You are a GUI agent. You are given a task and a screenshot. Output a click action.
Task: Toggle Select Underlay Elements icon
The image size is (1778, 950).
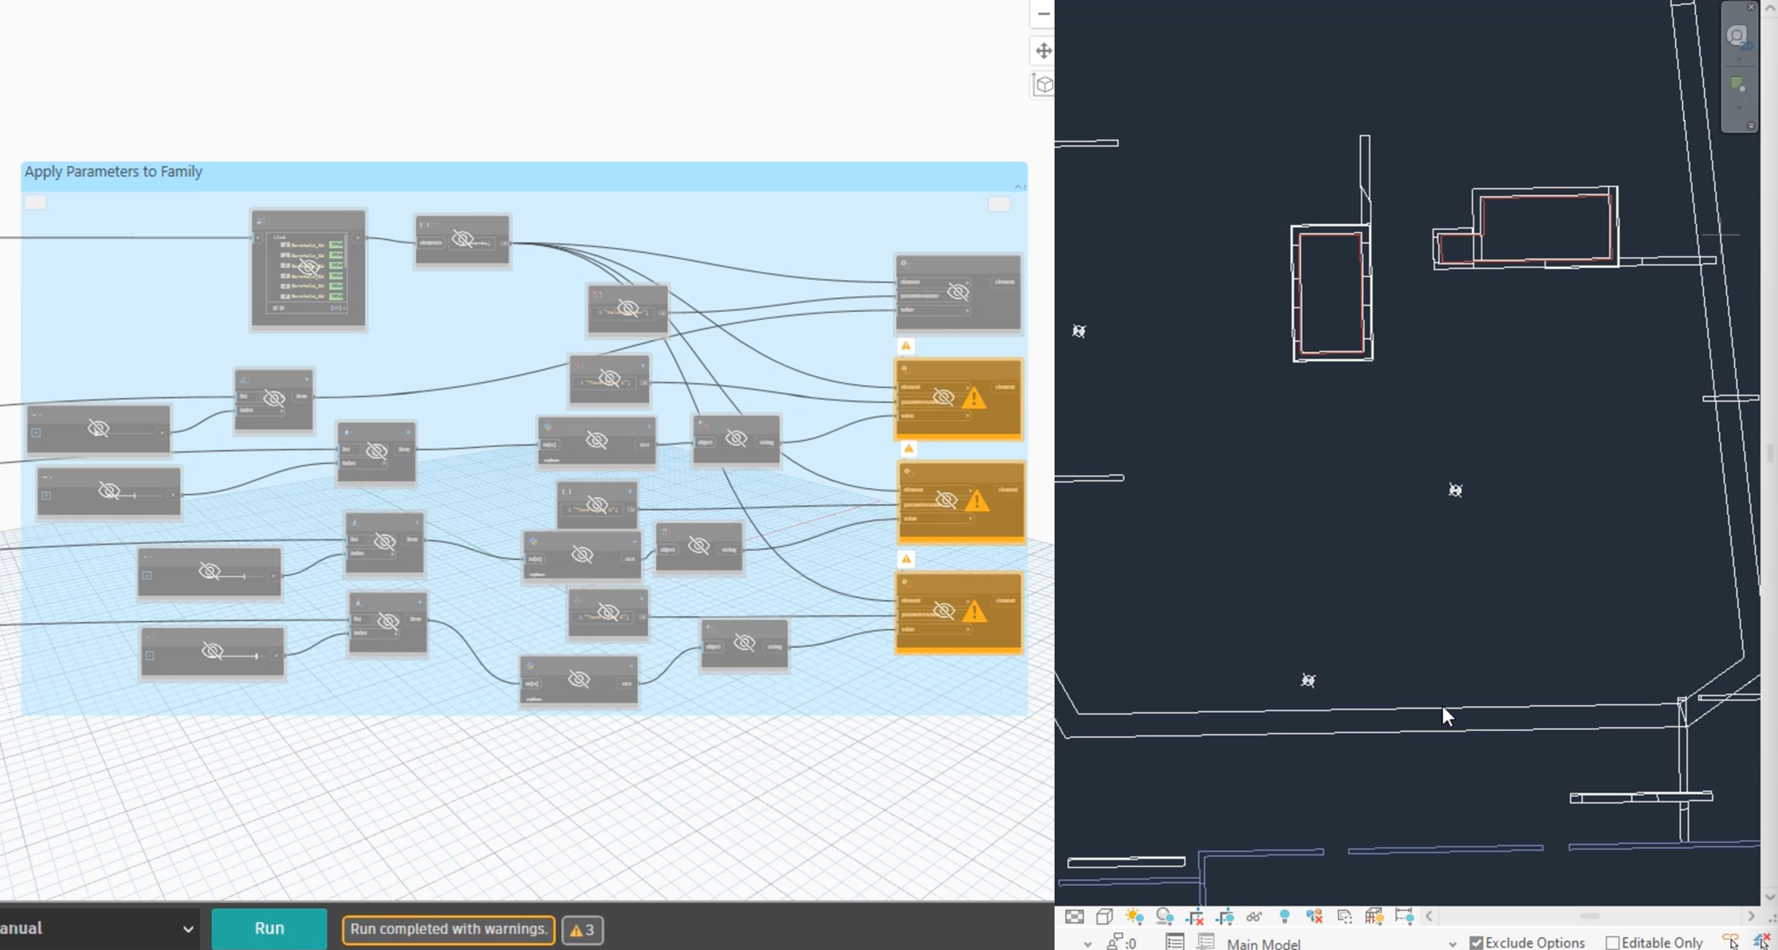1762,941
